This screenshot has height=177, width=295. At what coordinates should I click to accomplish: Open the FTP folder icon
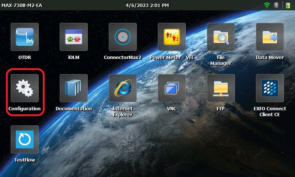221,88
